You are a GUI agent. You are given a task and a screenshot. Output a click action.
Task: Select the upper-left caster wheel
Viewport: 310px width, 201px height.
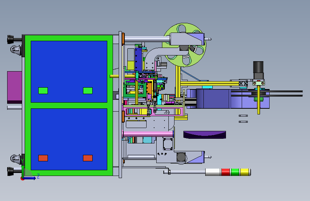16,50
